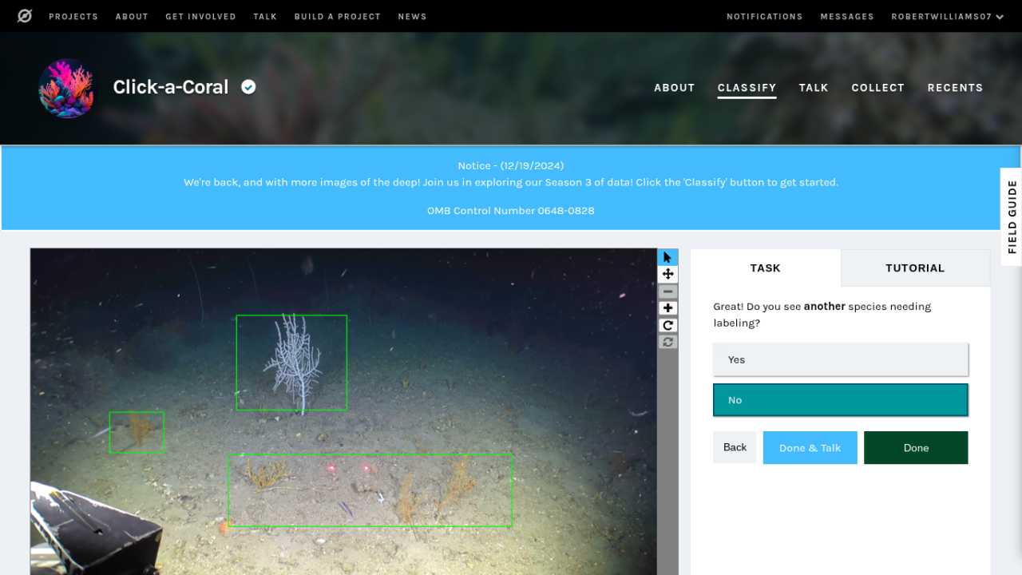
Task: Open the project About page
Action: [x=675, y=88]
